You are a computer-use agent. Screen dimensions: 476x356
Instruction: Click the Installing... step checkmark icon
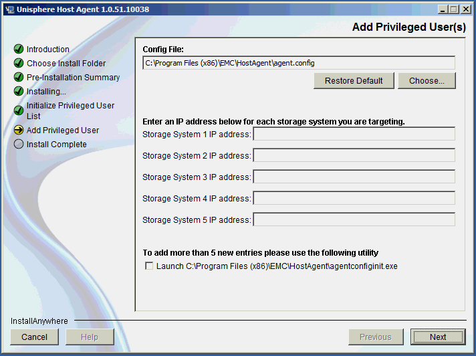(x=19, y=91)
